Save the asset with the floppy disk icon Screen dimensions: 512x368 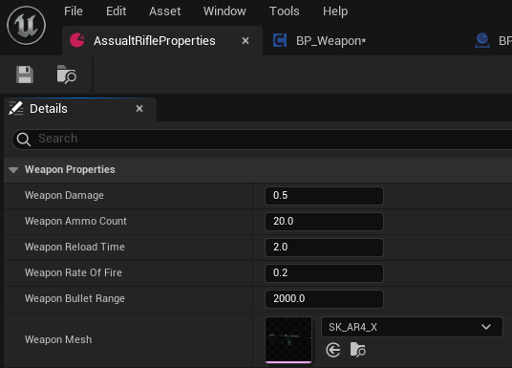pos(25,75)
